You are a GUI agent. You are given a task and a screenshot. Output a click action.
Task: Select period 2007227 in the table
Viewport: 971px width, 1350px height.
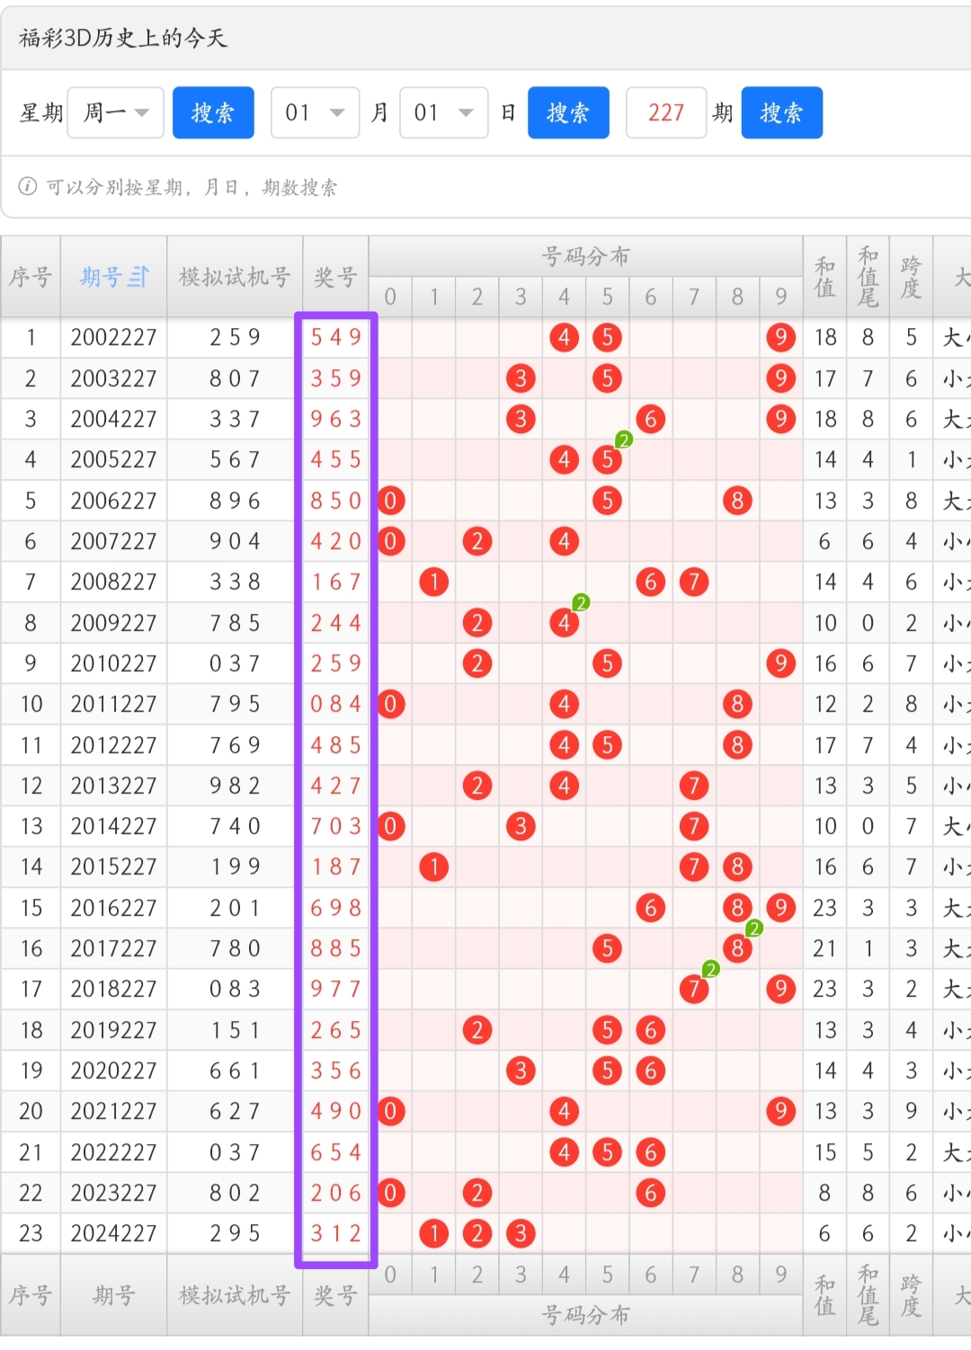tap(113, 541)
